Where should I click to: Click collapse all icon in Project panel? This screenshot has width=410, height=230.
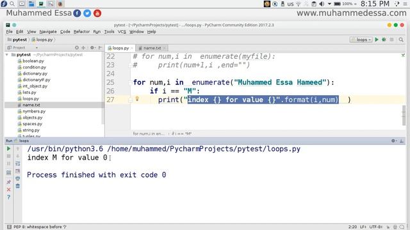(x=83, y=48)
